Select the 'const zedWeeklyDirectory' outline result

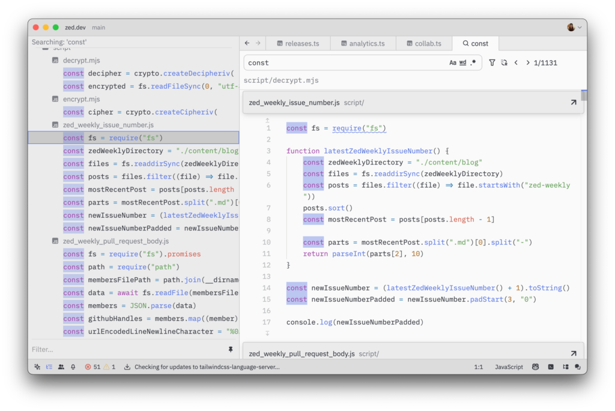pos(133,151)
